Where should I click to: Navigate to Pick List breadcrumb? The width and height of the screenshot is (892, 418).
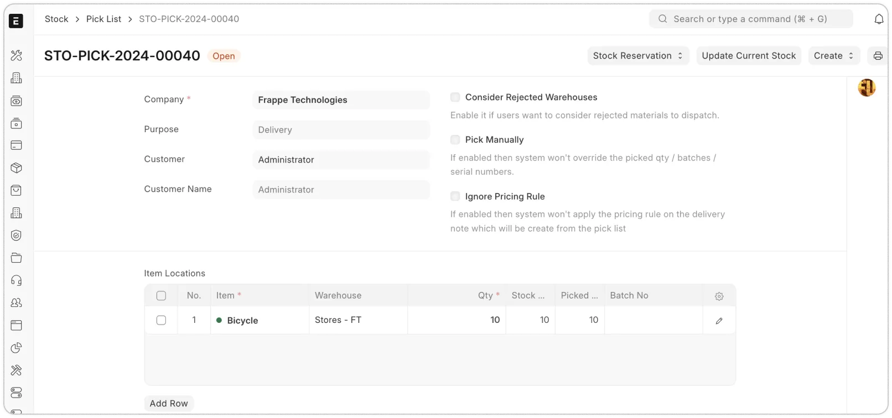pyautogui.click(x=103, y=19)
